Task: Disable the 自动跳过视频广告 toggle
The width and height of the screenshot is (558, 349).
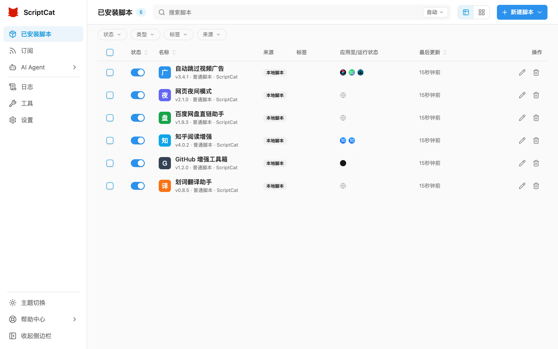Action: (x=138, y=73)
